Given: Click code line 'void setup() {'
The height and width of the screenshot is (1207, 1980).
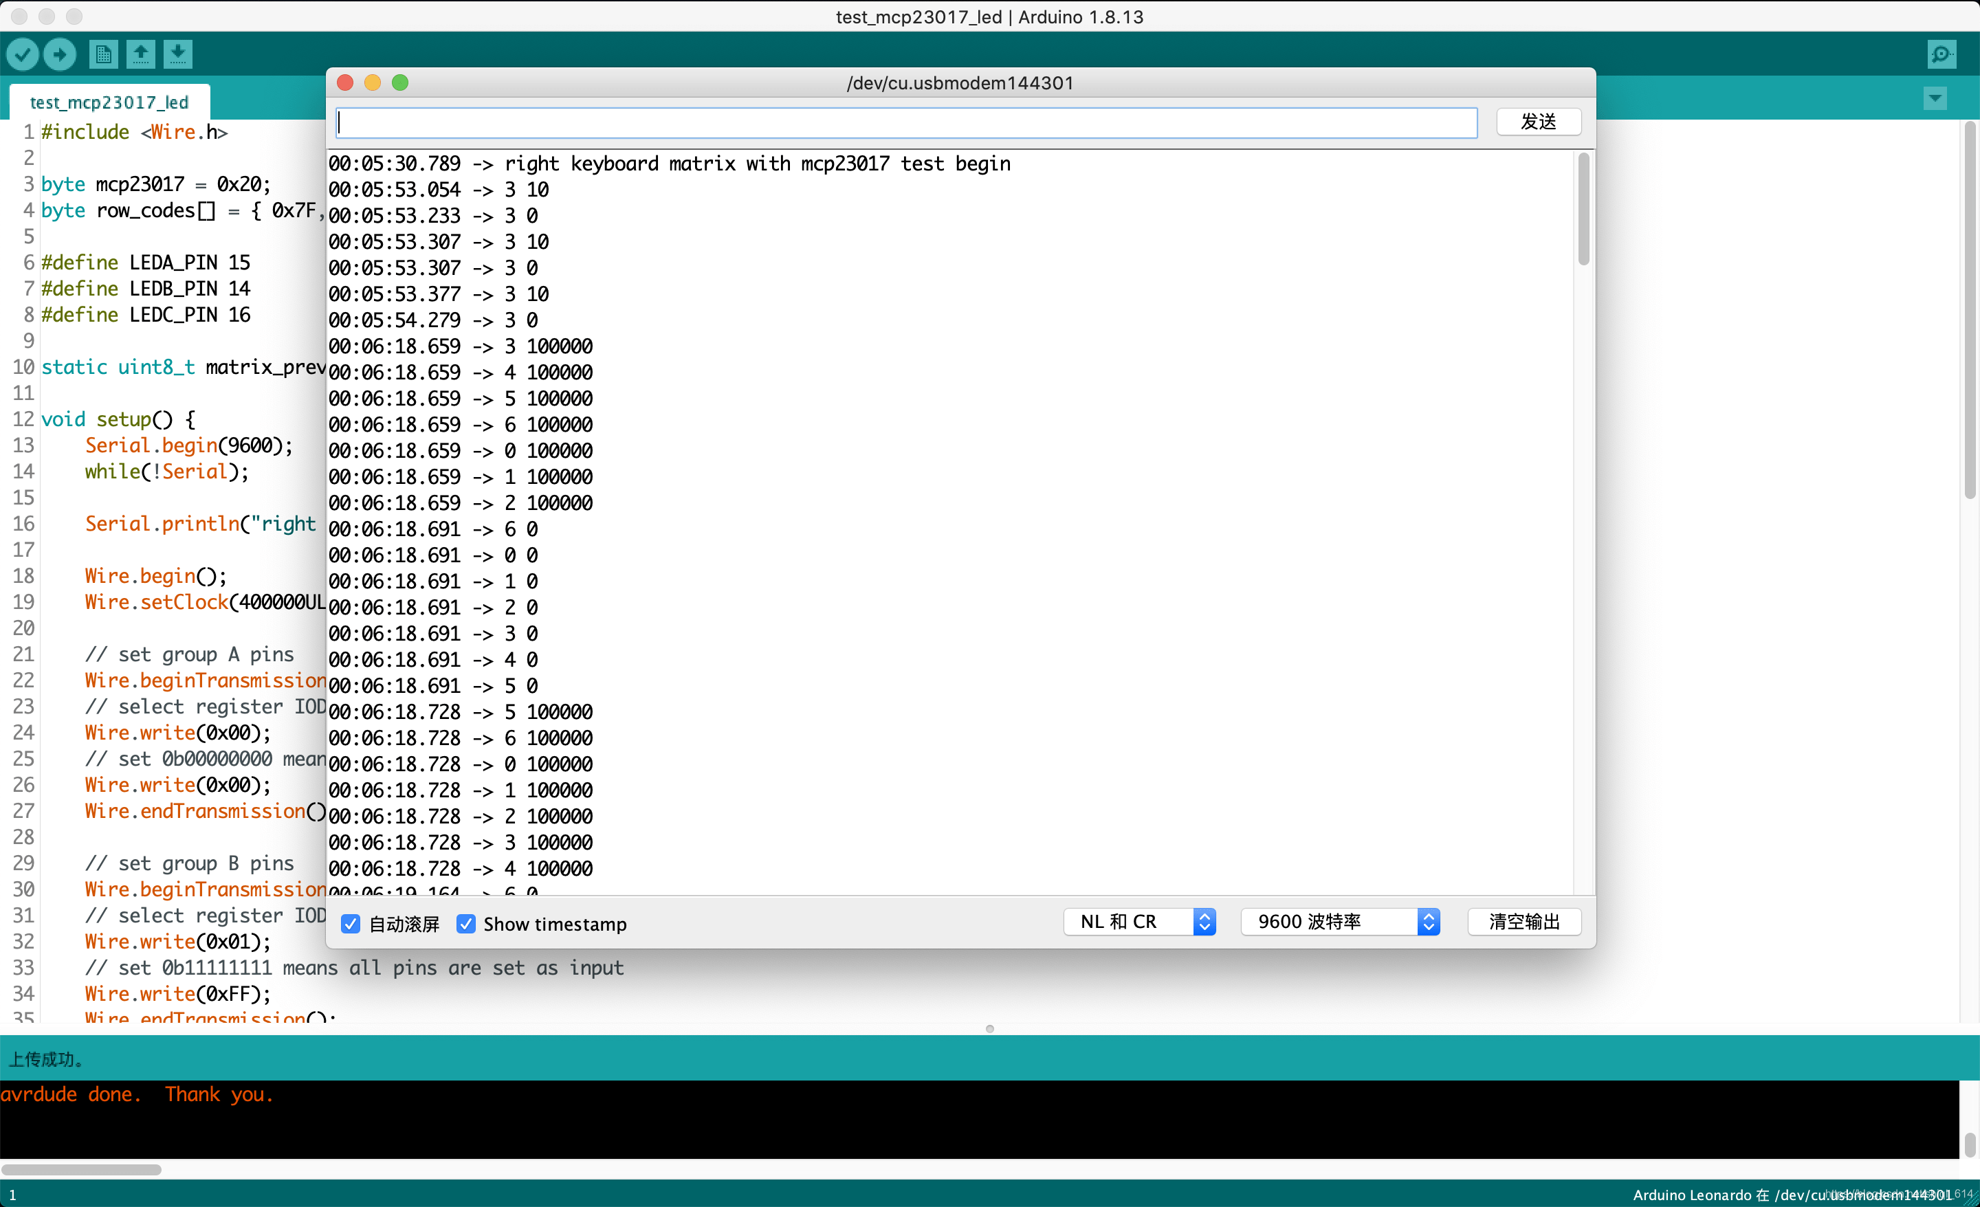Looking at the screenshot, I should [x=118, y=419].
